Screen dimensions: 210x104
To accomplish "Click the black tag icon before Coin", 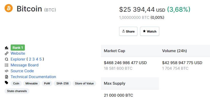I will 7,83.
